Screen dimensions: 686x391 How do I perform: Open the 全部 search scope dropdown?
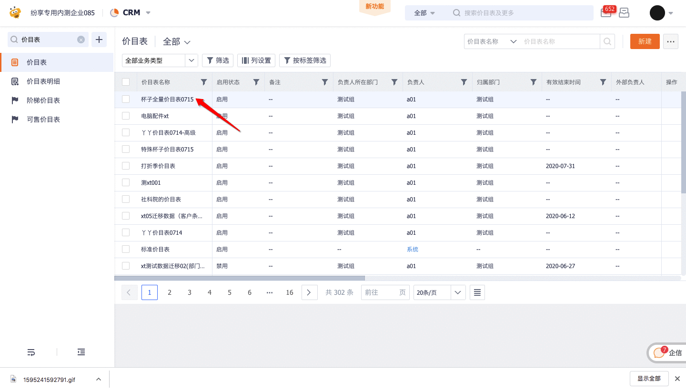tap(424, 13)
